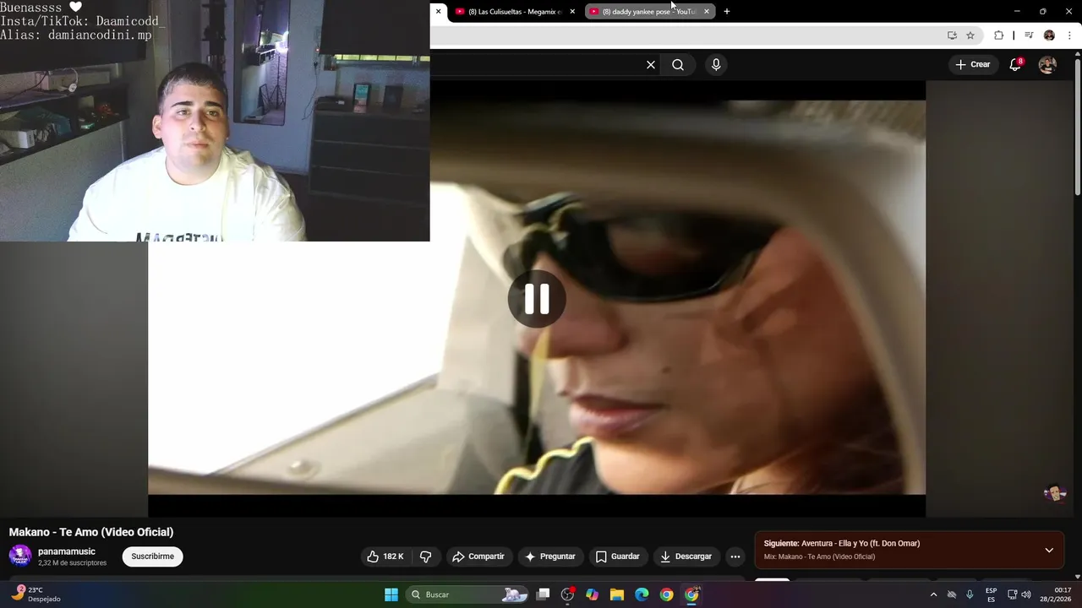Subscribe with the Suscribirme button
1082x608 pixels.
tap(153, 556)
